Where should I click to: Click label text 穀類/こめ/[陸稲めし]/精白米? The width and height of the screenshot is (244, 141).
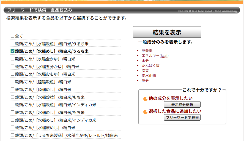pyautogui.click(x=43, y=90)
